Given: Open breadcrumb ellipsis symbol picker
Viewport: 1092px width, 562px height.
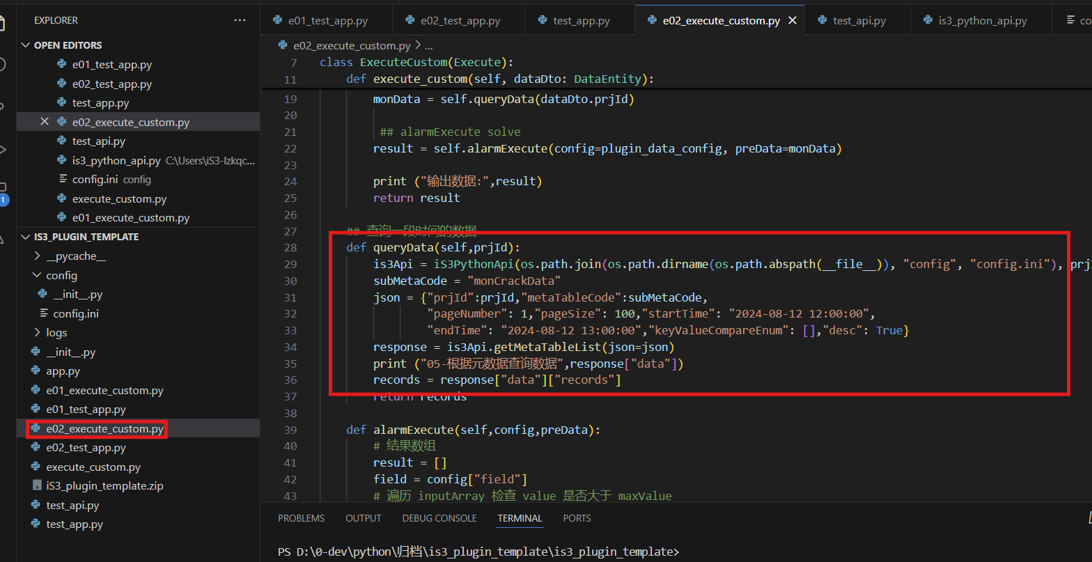Looking at the screenshot, I should 428,46.
